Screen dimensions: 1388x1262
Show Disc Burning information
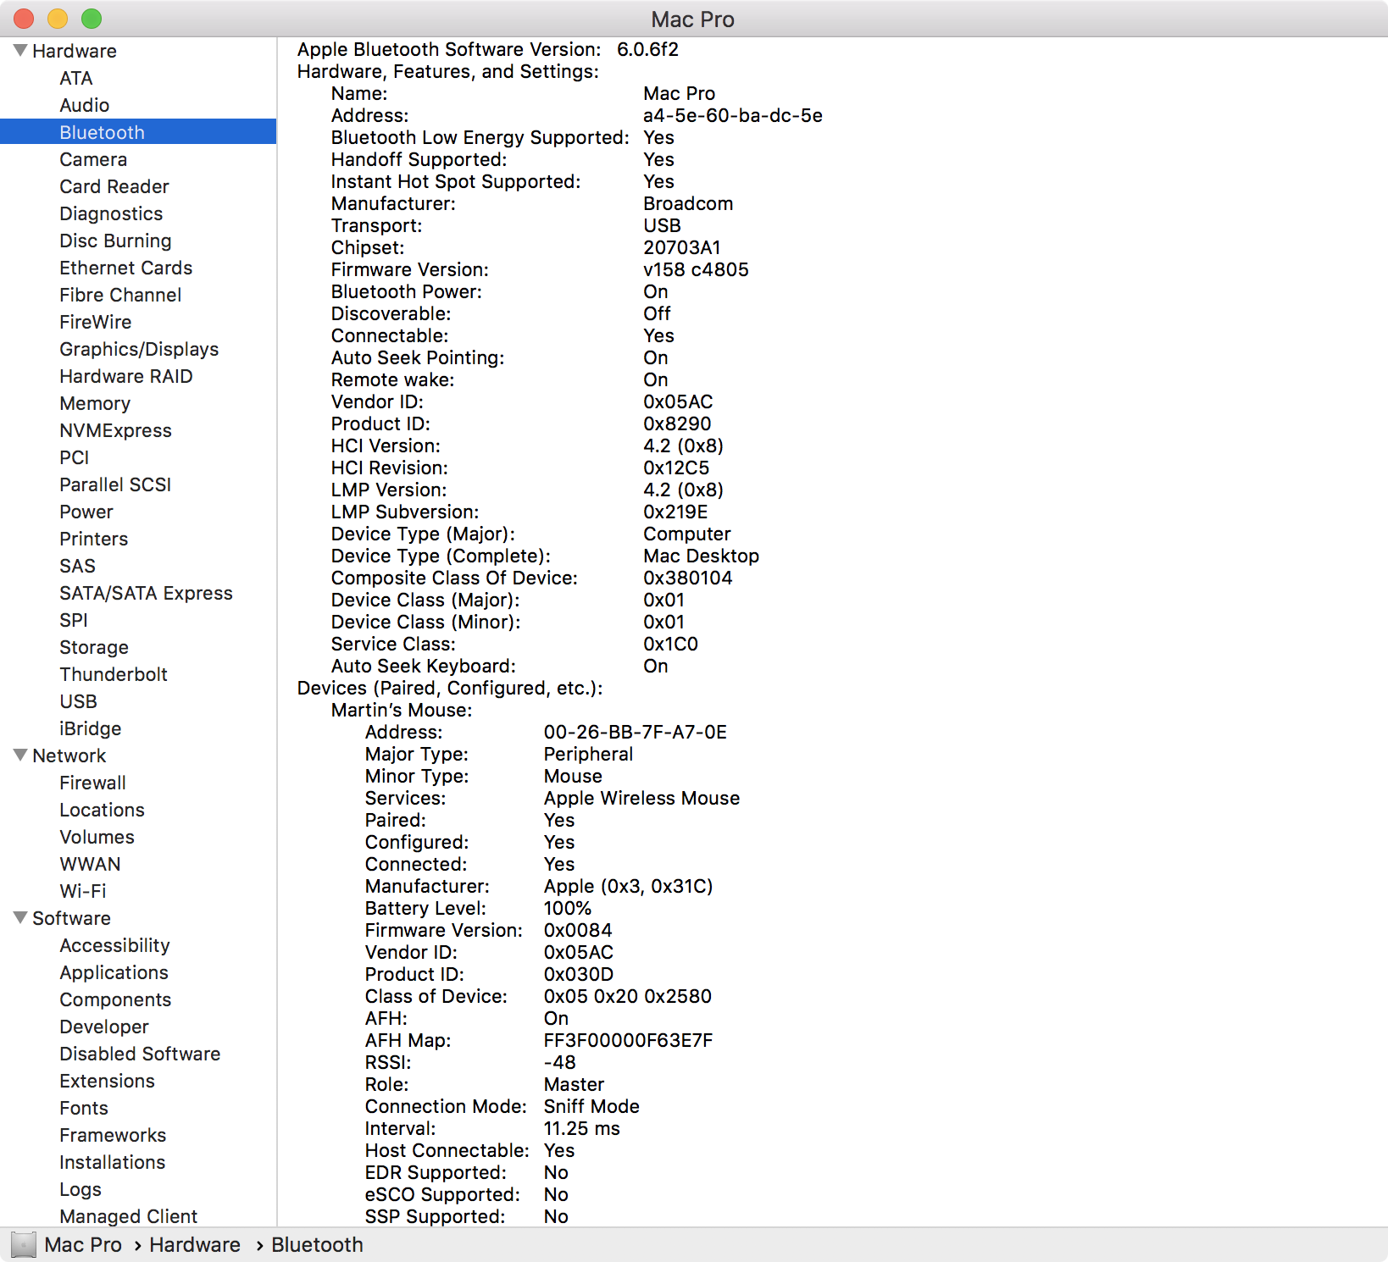(x=115, y=241)
